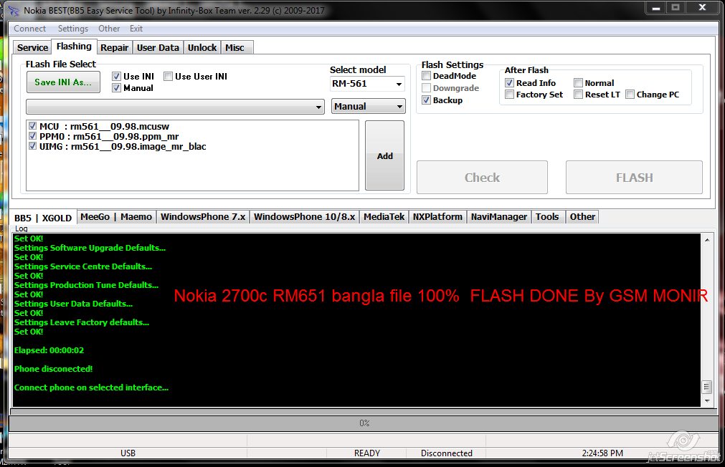Toggle the Use INI checkbox
725x467 pixels.
click(x=116, y=76)
